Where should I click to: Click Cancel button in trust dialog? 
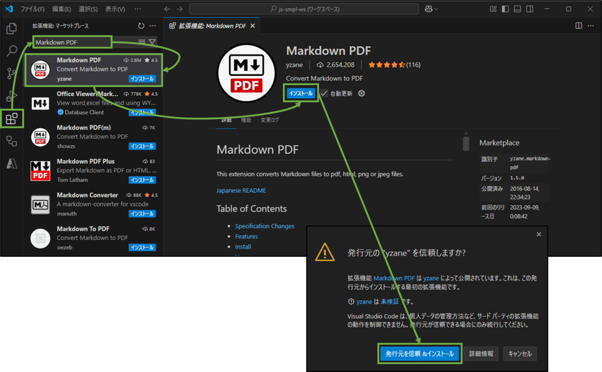click(520, 353)
